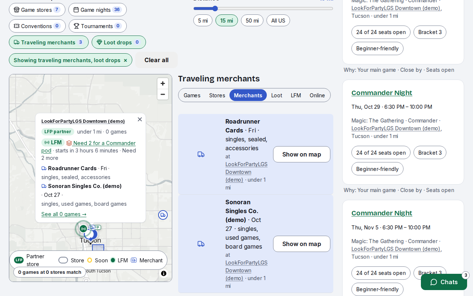Toggle the Tournaments filter chip

(98, 26)
